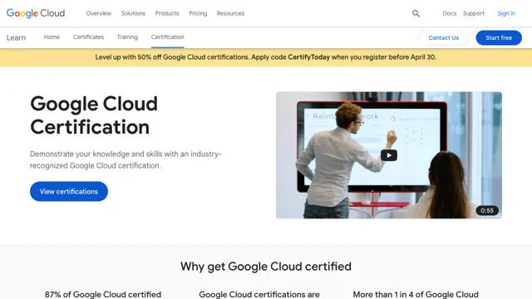The image size is (532, 299).
Task: Click the View certifications button
Action: (x=69, y=191)
